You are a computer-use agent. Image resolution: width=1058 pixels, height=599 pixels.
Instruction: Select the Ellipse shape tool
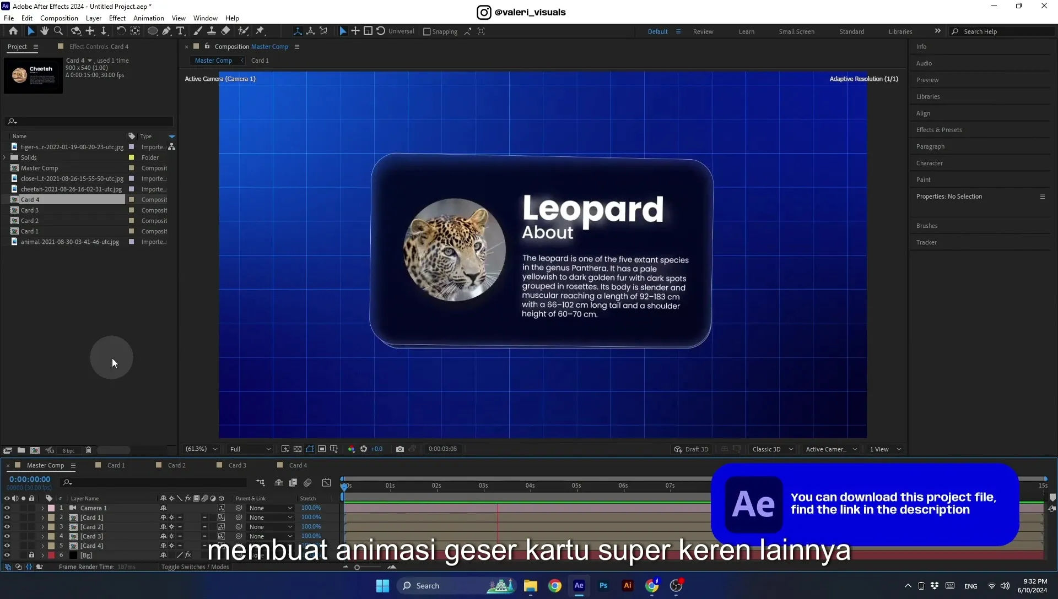[153, 31]
